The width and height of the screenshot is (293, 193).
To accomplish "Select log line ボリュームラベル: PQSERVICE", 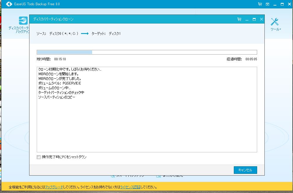I will click(x=59, y=83).
